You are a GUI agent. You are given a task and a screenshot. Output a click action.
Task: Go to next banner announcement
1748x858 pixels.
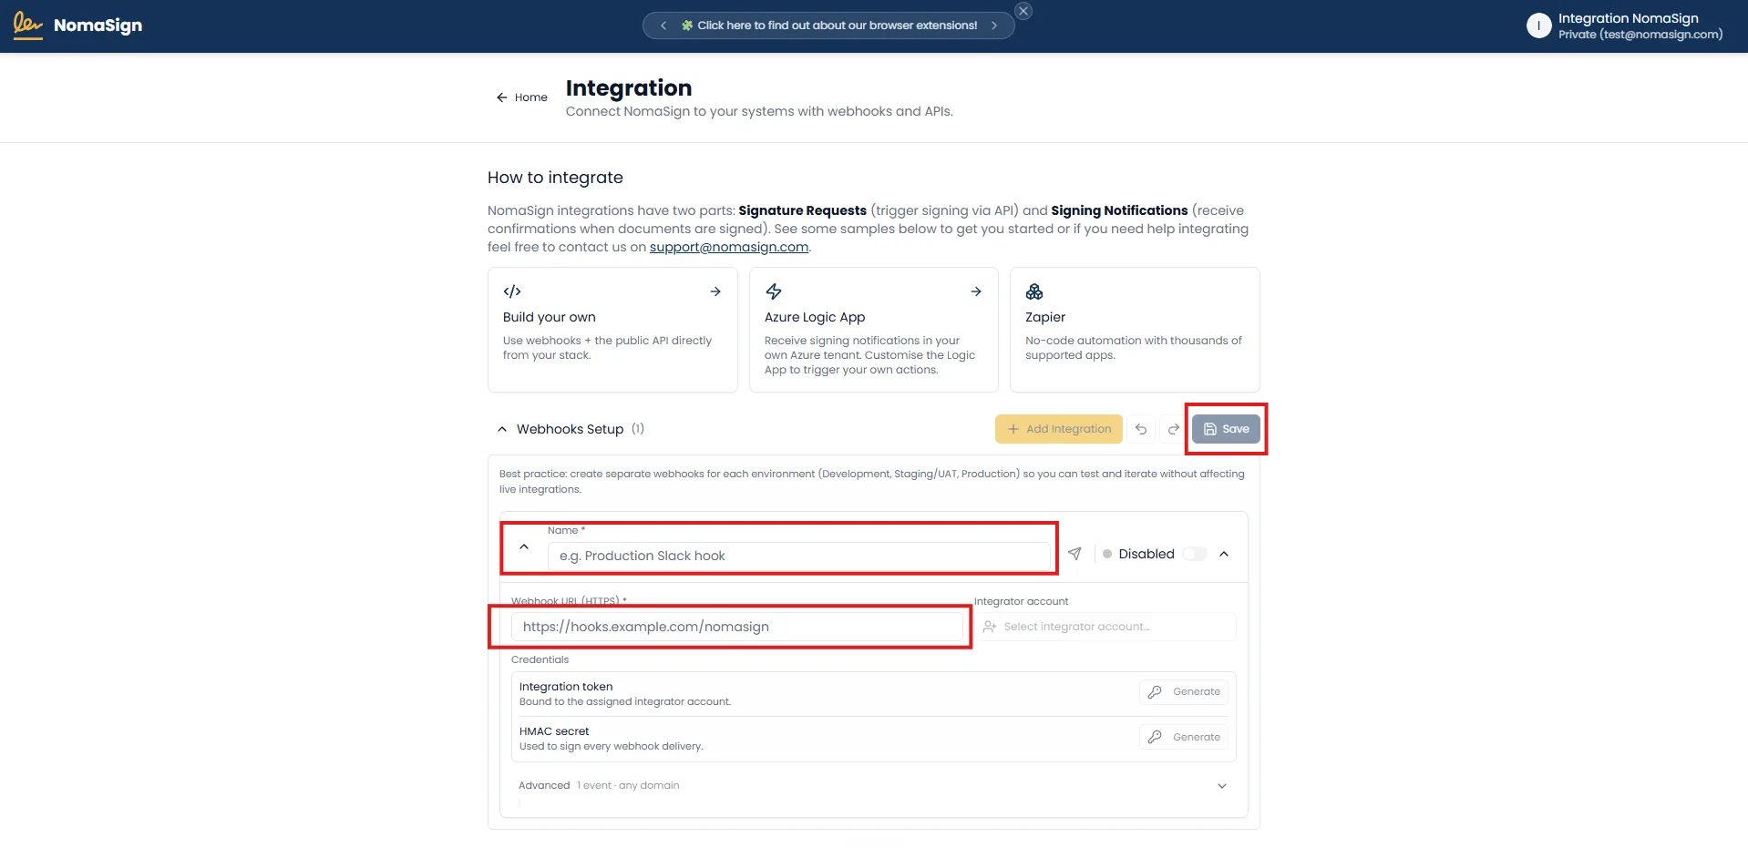click(994, 26)
